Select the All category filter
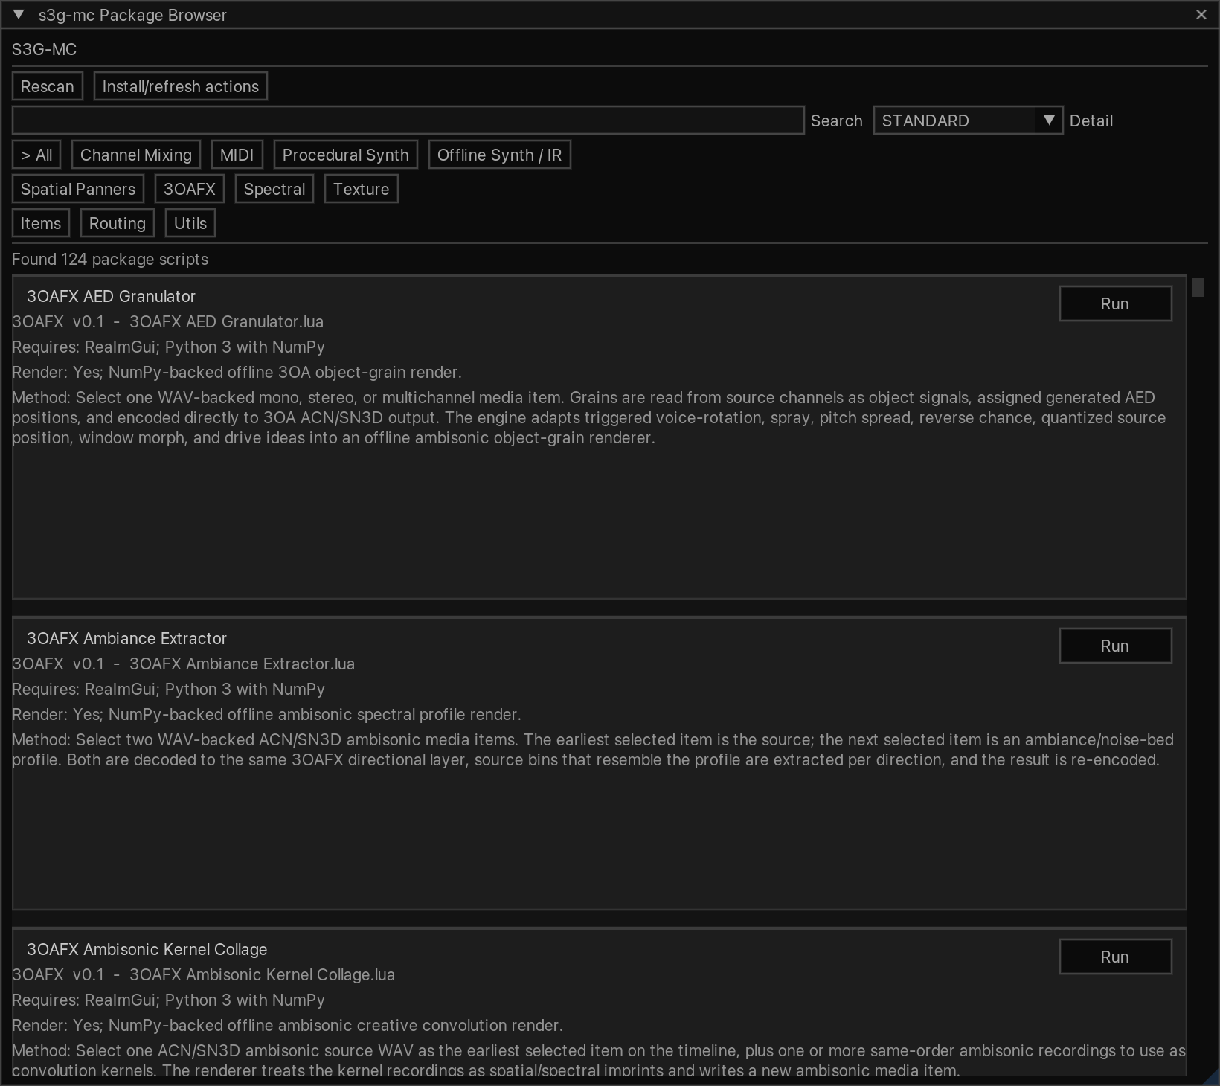1220x1086 pixels. (36, 155)
